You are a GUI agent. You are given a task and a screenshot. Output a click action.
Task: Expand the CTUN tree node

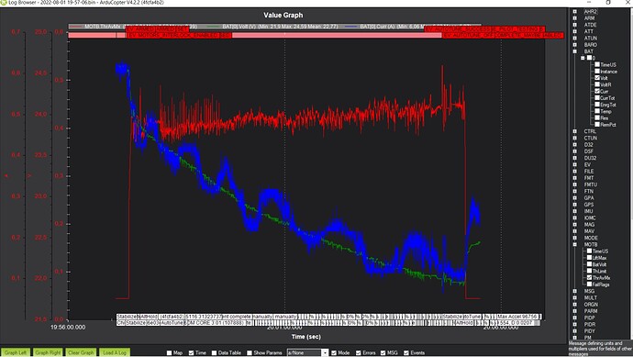pyautogui.click(x=575, y=138)
